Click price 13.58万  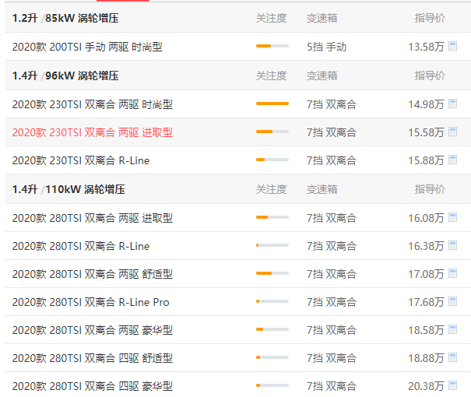(426, 47)
